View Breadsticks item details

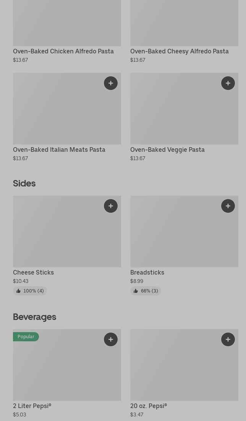pos(147,272)
